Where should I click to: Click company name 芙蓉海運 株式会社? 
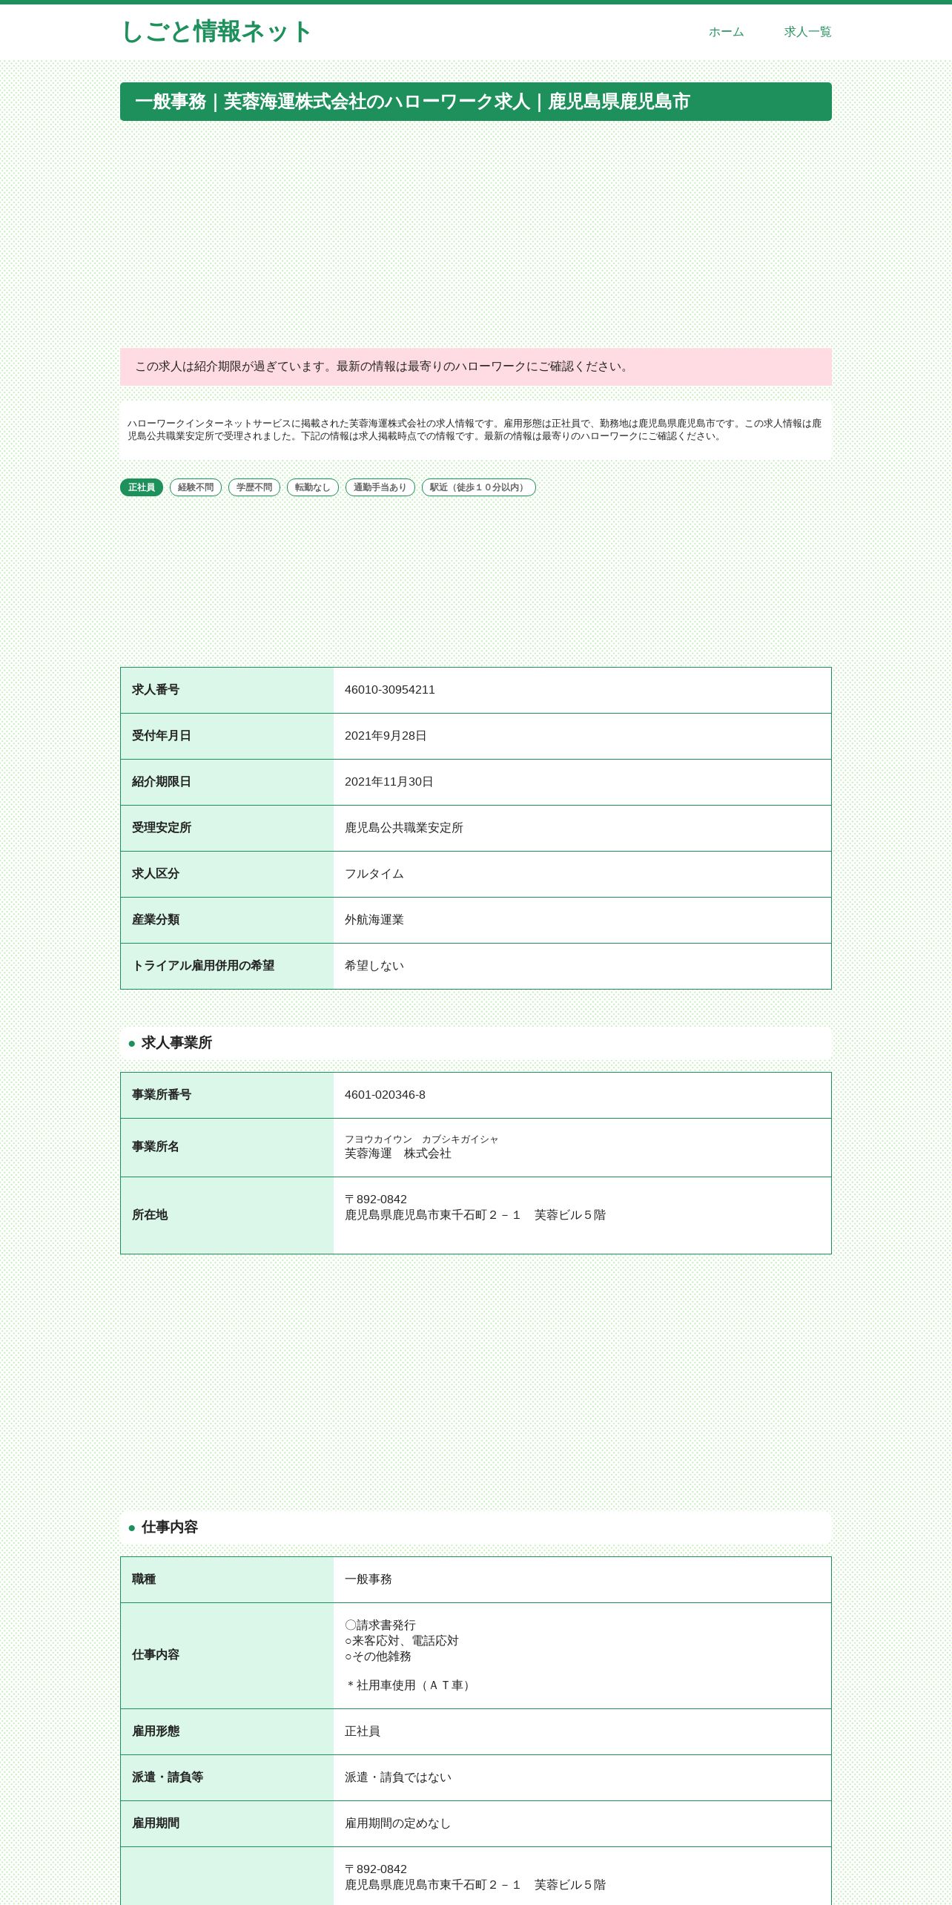[x=398, y=1154]
